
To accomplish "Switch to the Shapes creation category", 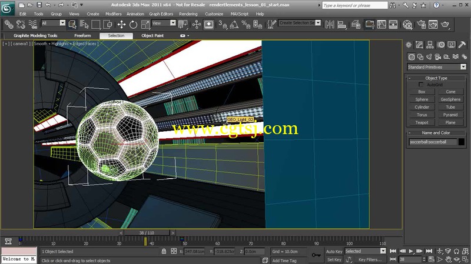I will click(420, 56).
